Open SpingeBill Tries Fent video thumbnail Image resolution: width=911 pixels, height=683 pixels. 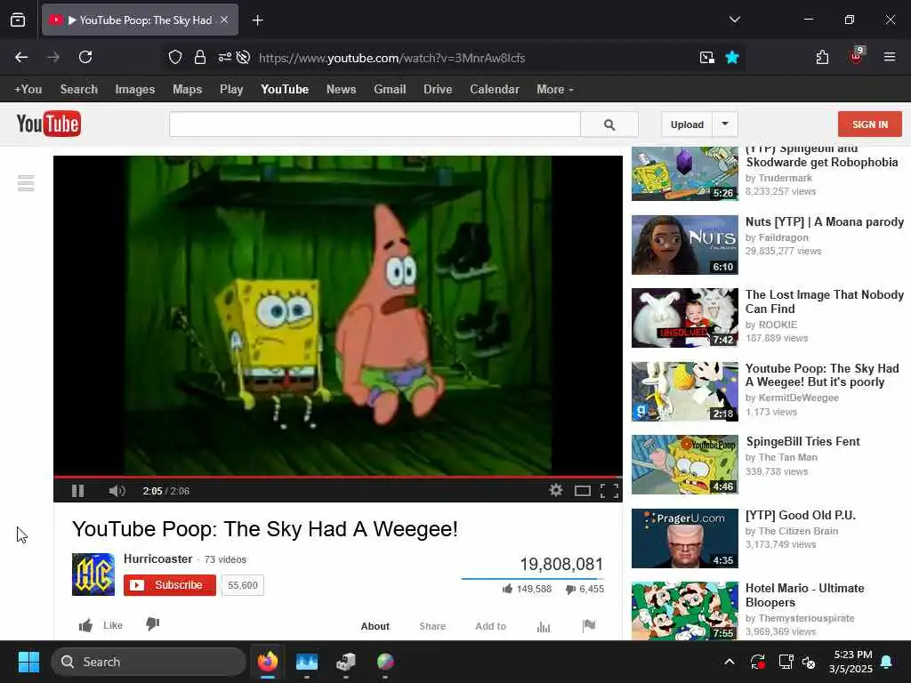tap(684, 464)
